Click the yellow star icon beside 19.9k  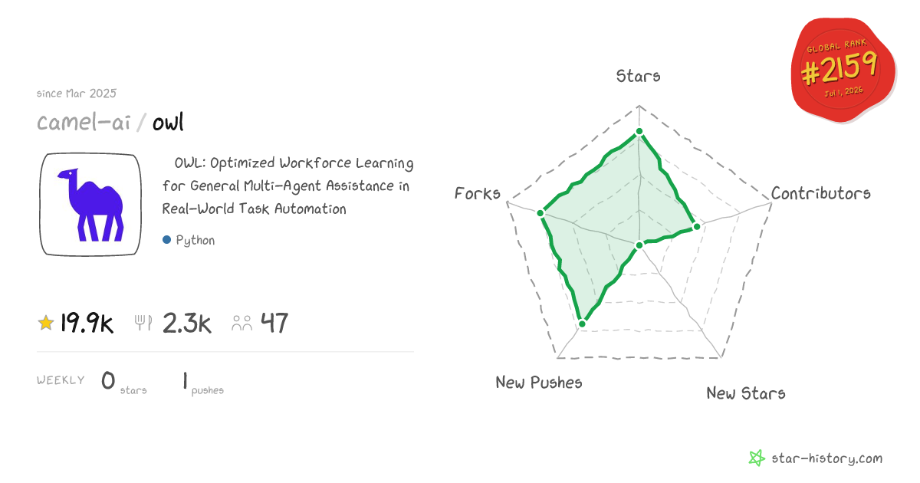click(x=46, y=324)
